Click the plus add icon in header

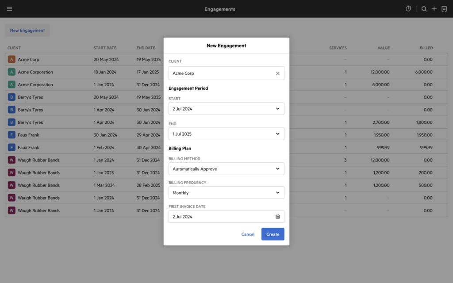pos(434,9)
